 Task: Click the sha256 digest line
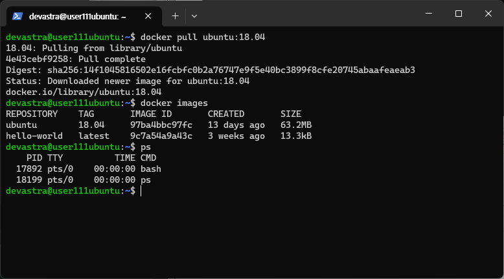pyautogui.click(x=210, y=70)
